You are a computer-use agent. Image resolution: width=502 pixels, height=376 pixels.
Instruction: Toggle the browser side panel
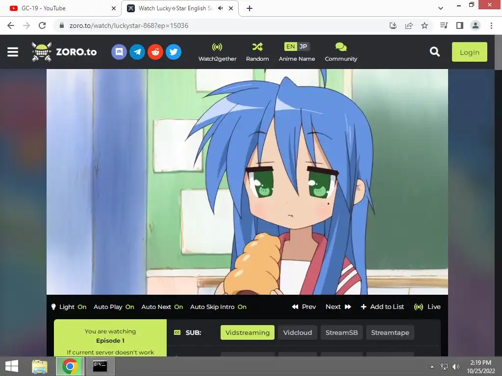tap(460, 25)
